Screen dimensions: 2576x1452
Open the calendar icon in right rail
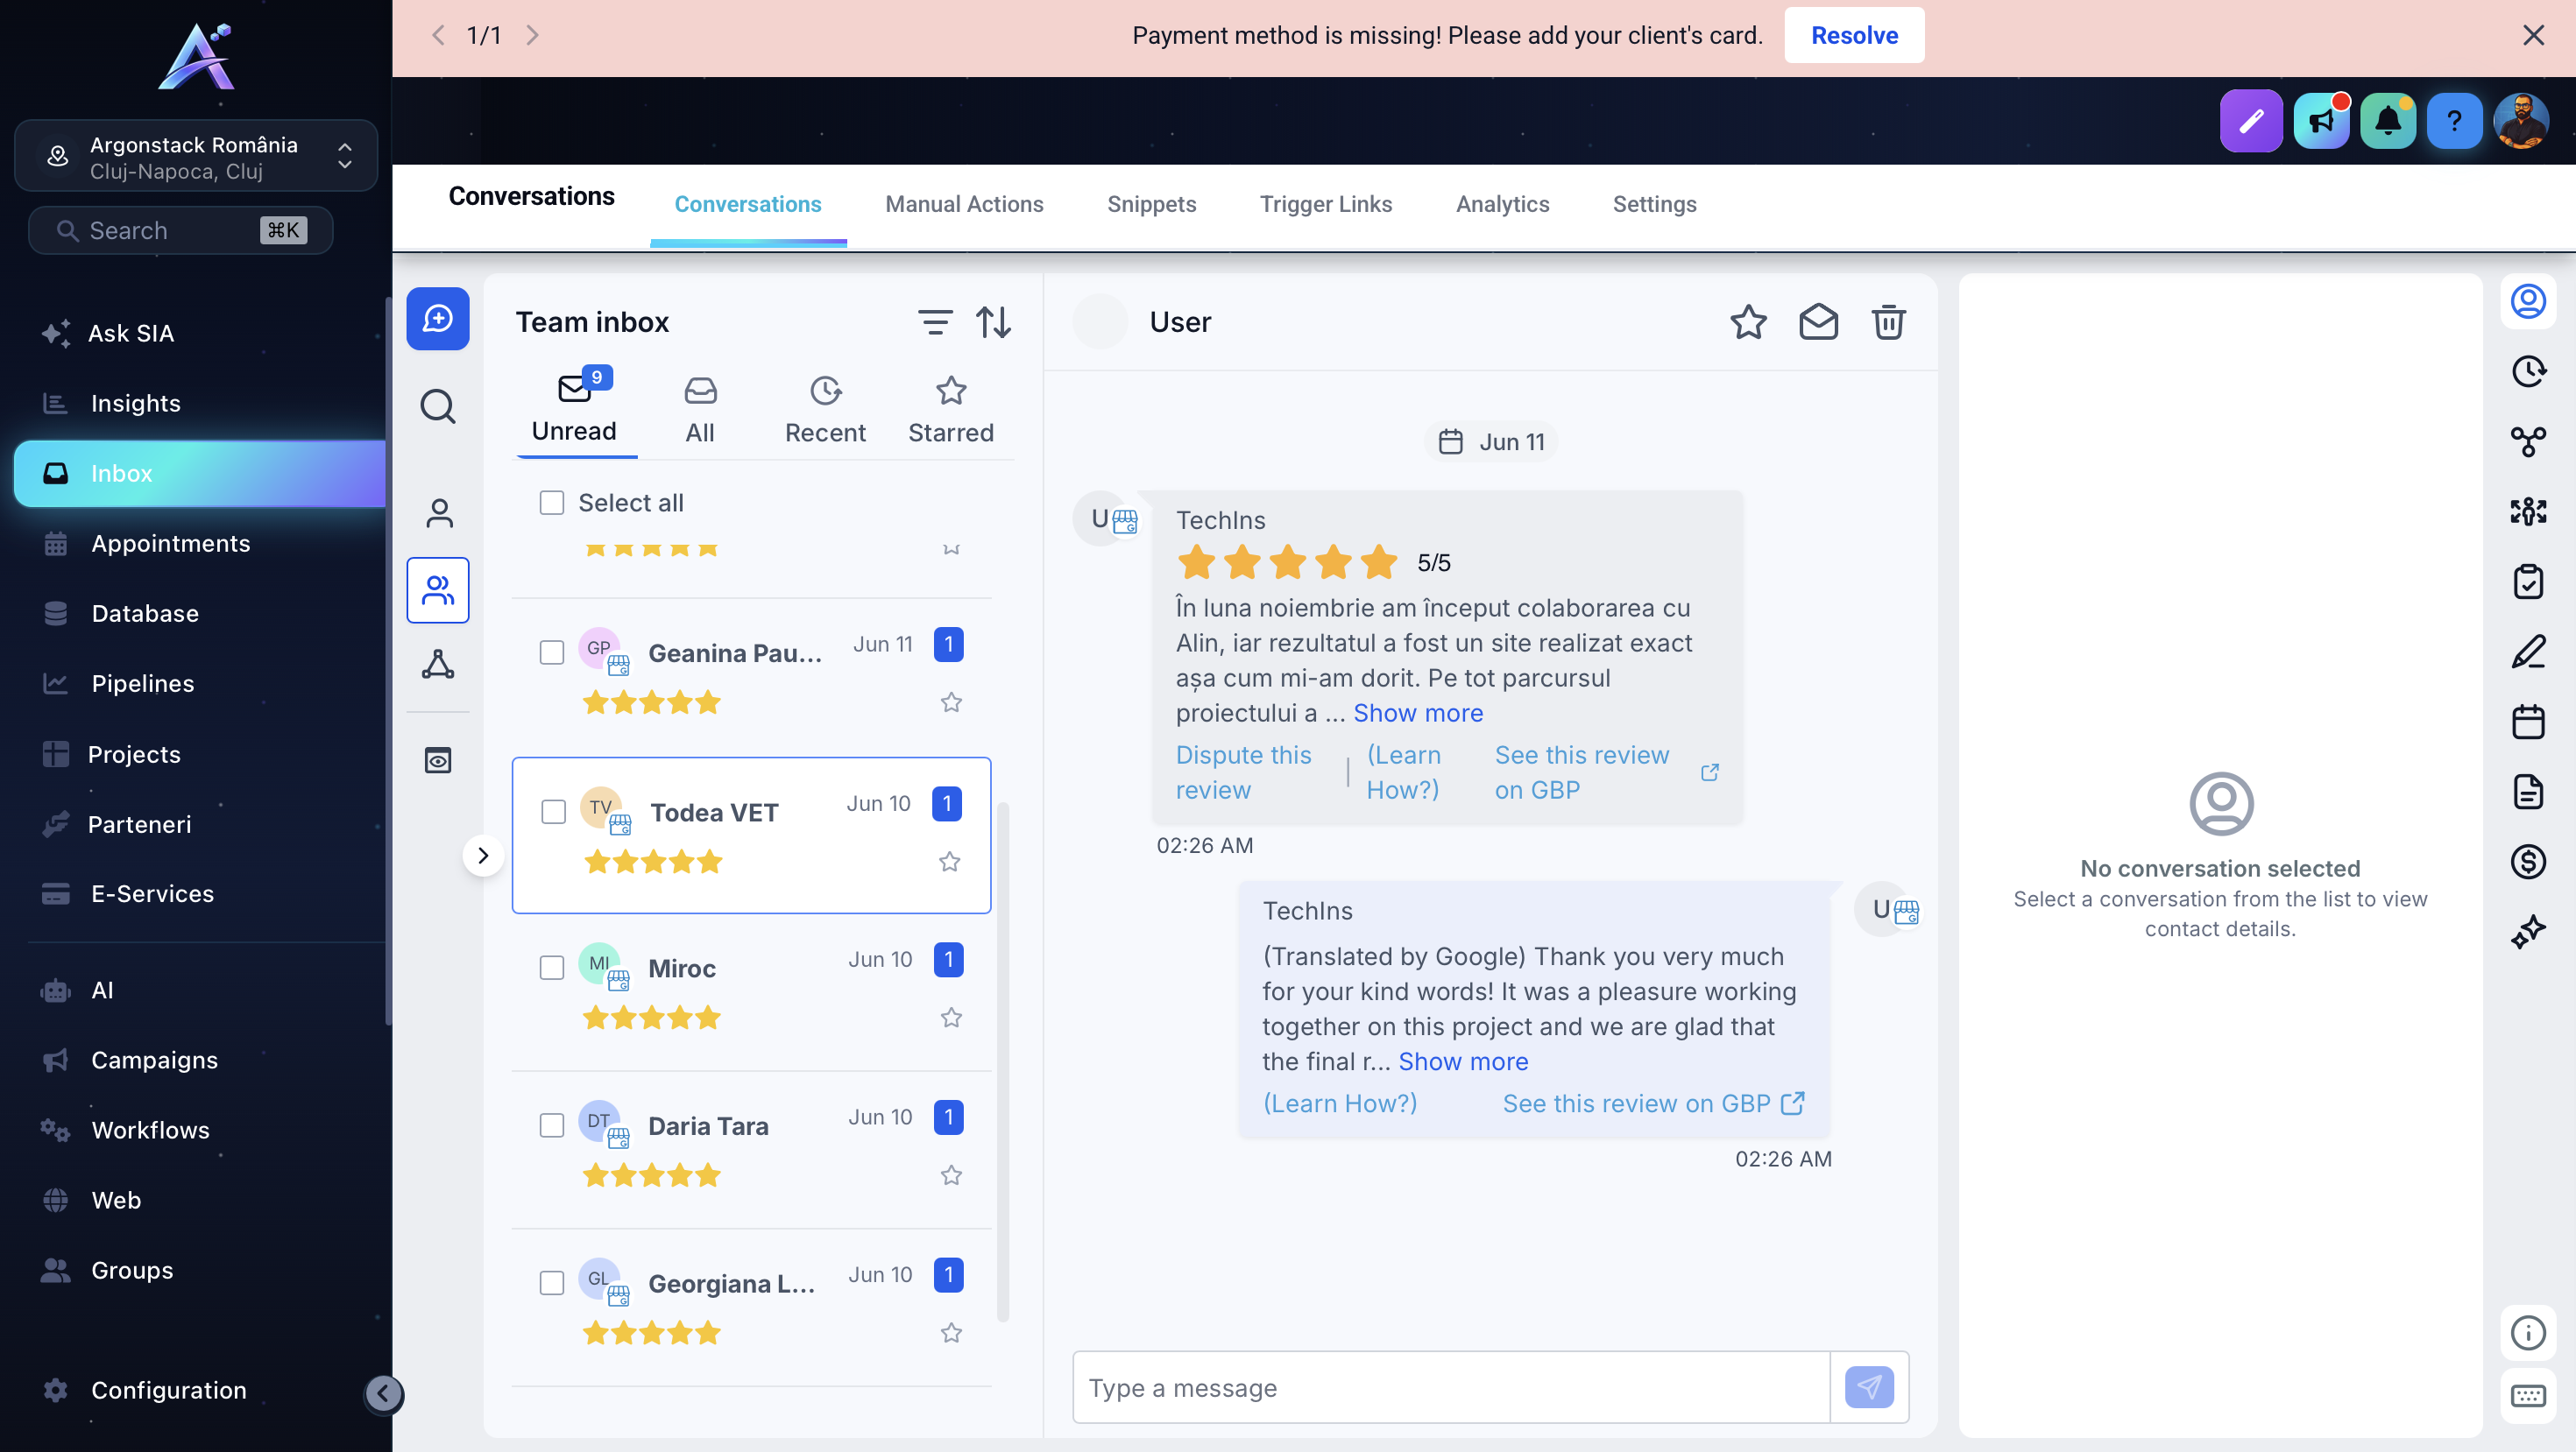point(2528,722)
